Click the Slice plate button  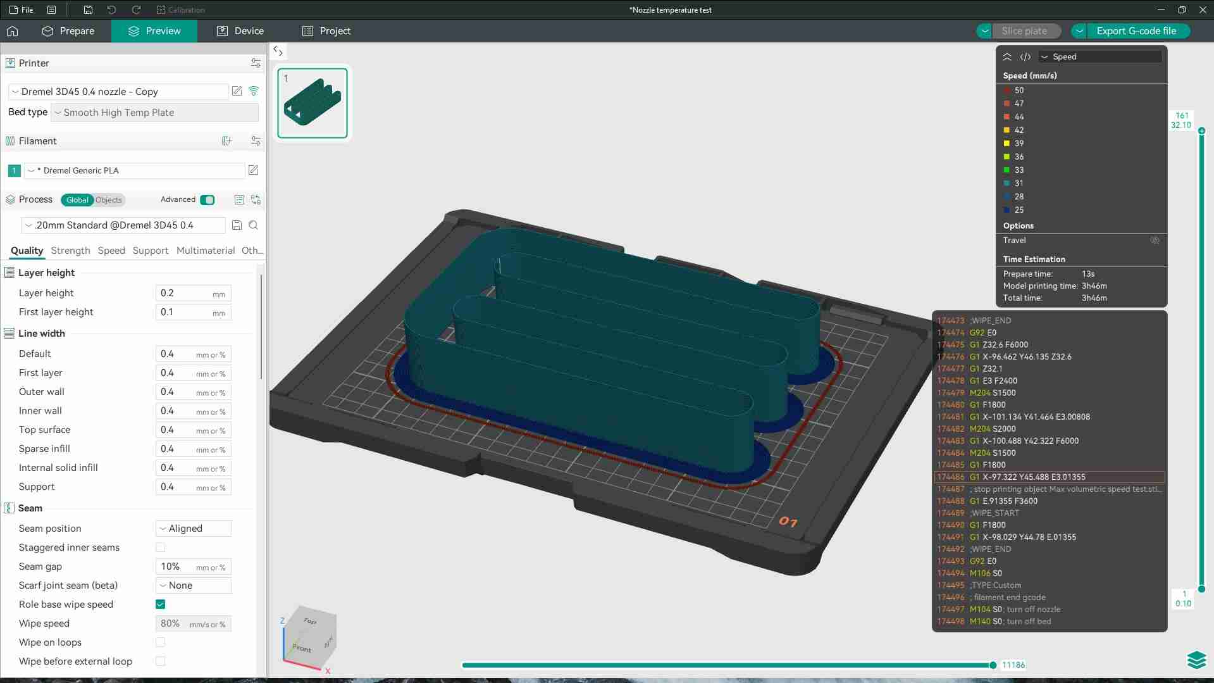pyautogui.click(x=1026, y=31)
